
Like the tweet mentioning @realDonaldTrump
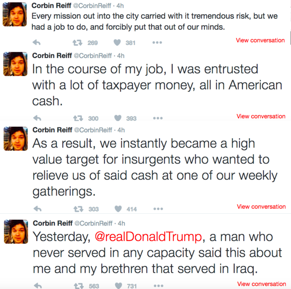[x=119, y=286]
